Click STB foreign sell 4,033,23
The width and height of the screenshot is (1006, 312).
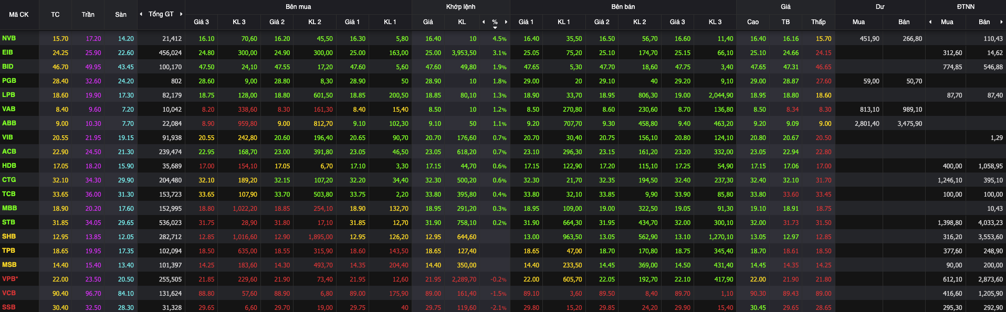(990, 223)
